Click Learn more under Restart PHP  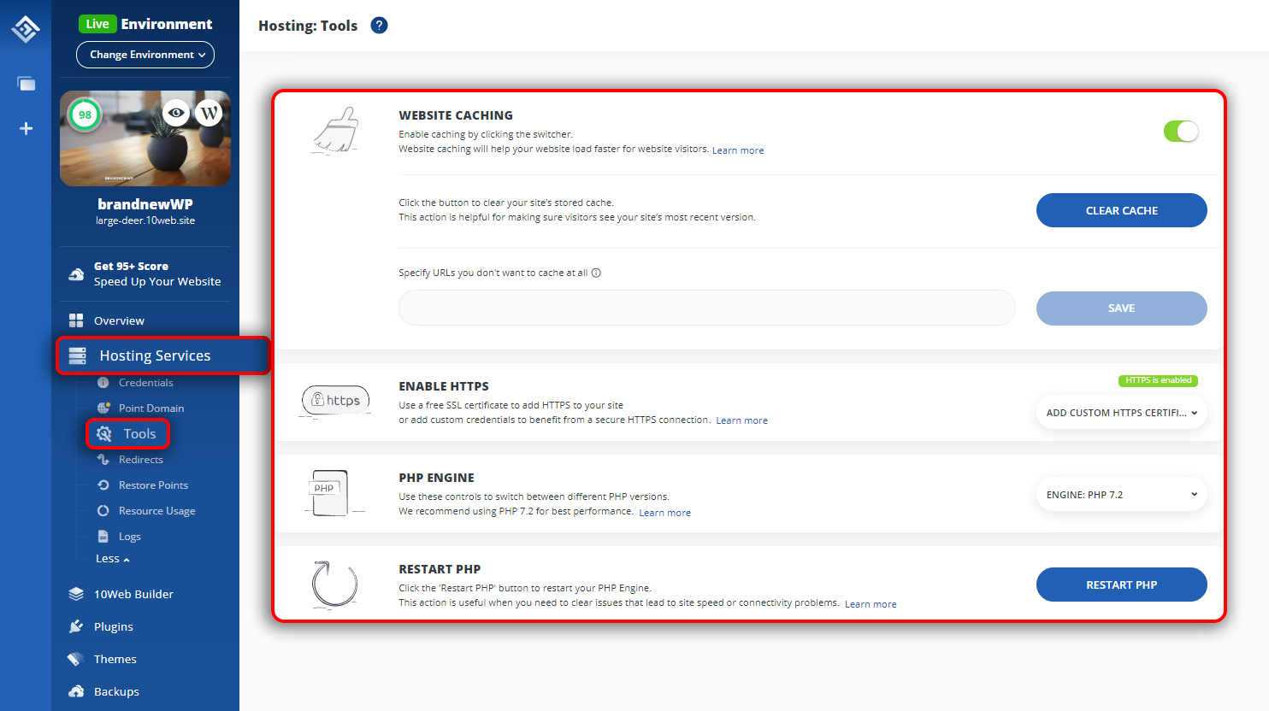tap(871, 604)
